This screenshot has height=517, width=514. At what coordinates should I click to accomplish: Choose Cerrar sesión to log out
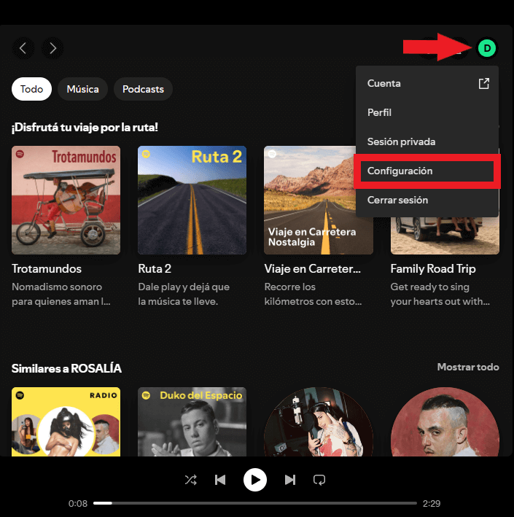coord(427,200)
